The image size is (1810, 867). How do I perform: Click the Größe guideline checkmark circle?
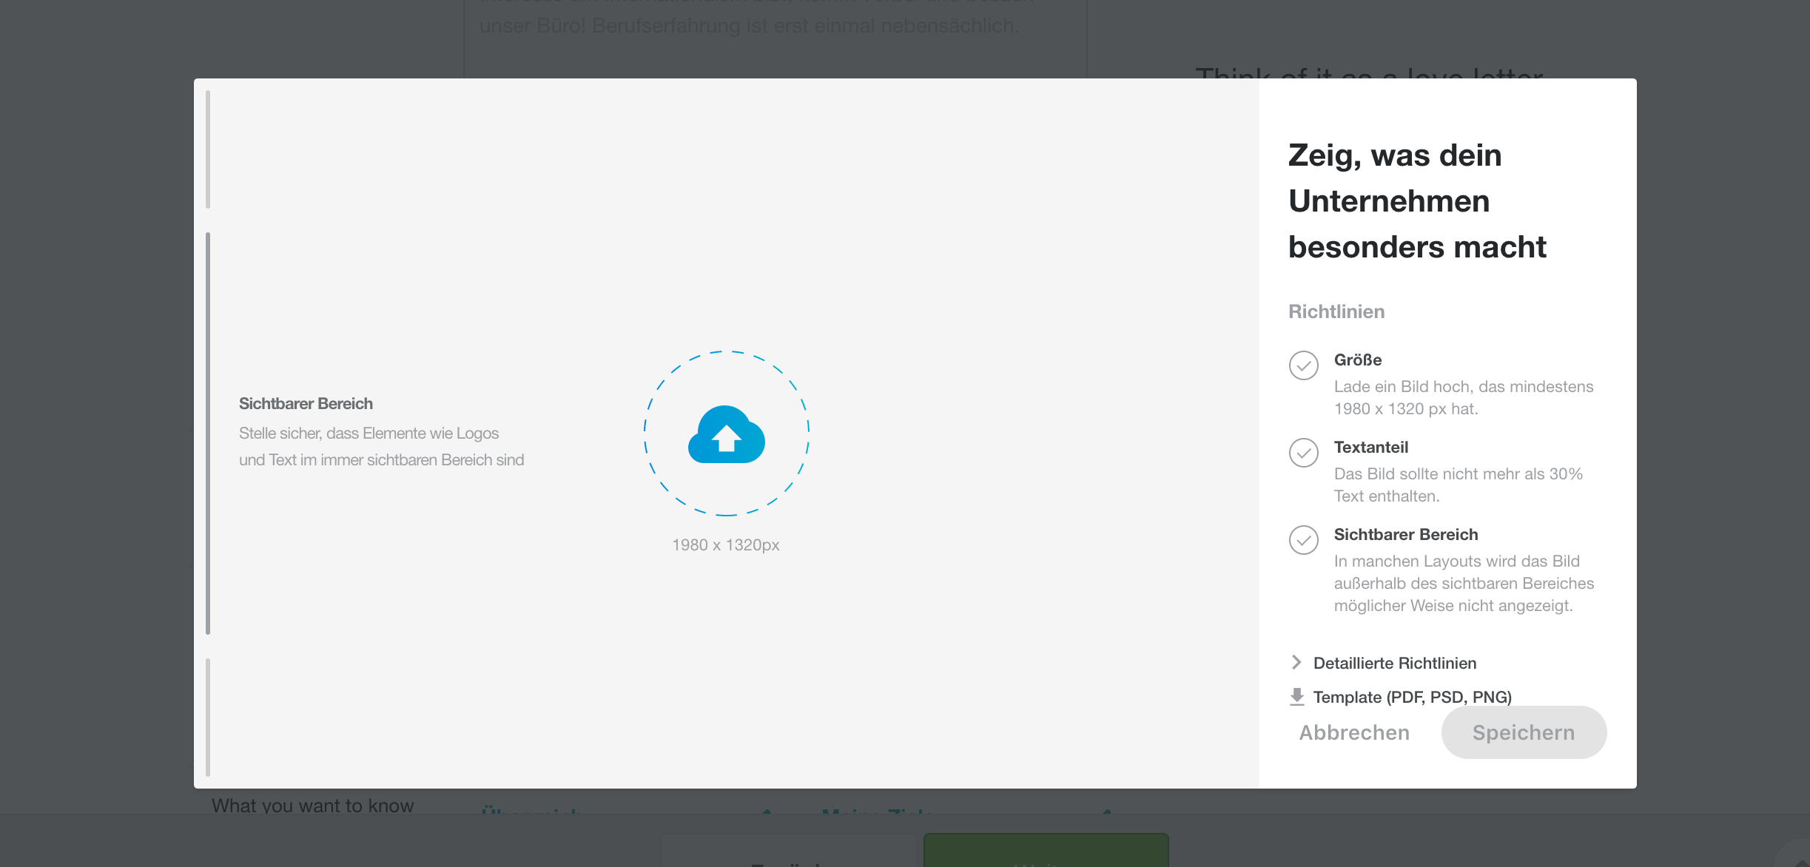point(1303,365)
